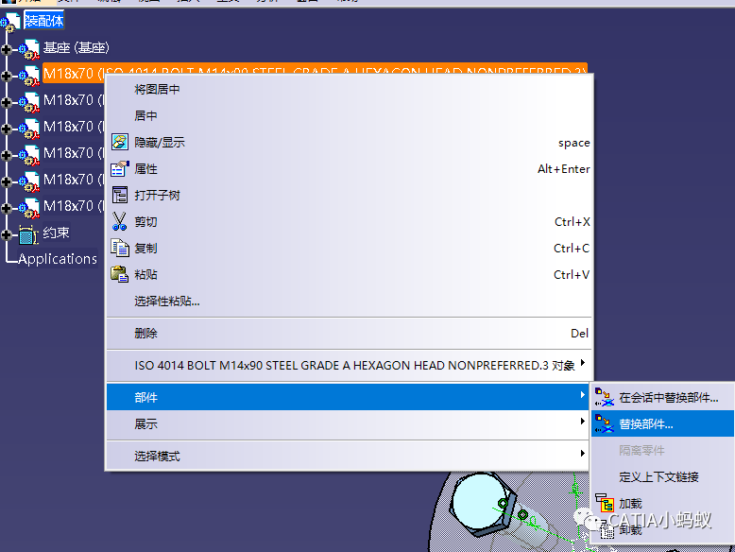Screen dimensions: 735x552
Task: Click the Copy icon beside 复制
Action: (120, 248)
